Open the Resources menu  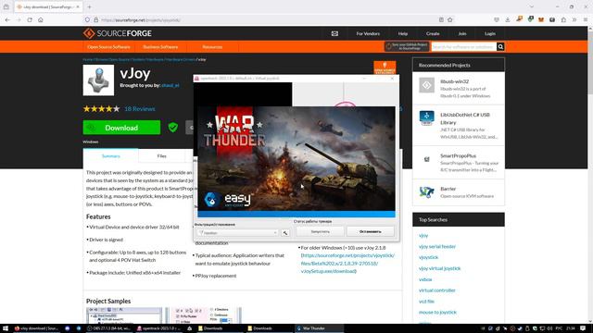[x=212, y=47]
